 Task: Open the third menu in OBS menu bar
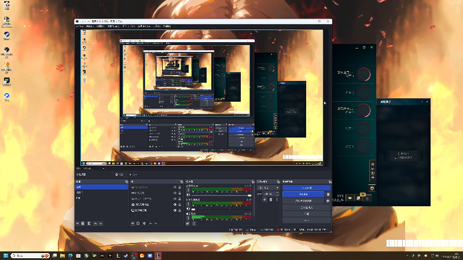(100, 26)
